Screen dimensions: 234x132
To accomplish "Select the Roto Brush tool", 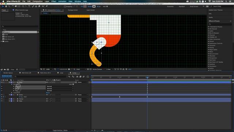I will click(x=43, y=7).
